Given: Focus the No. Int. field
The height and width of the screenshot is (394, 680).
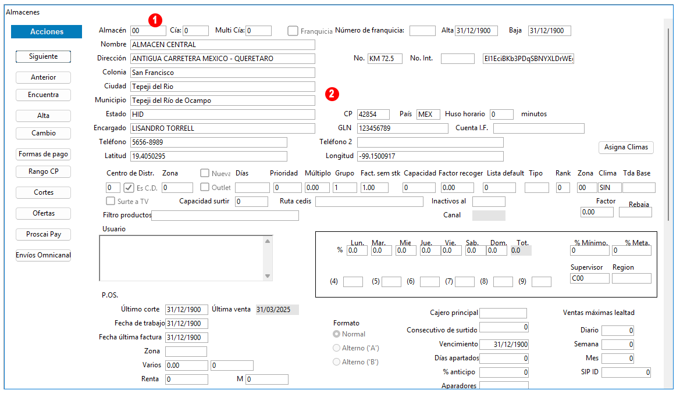Looking at the screenshot, I should pyautogui.click(x=458, y=59).
